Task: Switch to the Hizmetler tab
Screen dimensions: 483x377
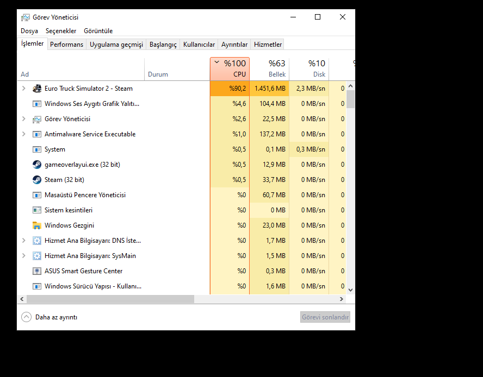Action: (268, 45)
